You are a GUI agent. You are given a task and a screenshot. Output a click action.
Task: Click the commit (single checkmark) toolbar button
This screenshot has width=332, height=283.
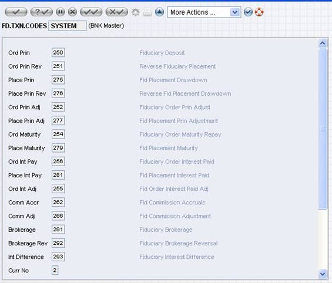pos(16,12)
